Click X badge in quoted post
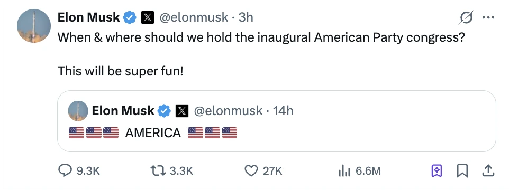509x190 pixels. (x=182, y=111)
